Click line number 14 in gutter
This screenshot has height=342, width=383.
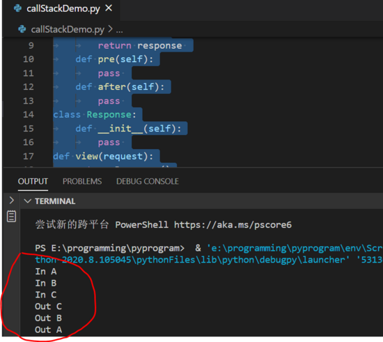coord(29,114)
